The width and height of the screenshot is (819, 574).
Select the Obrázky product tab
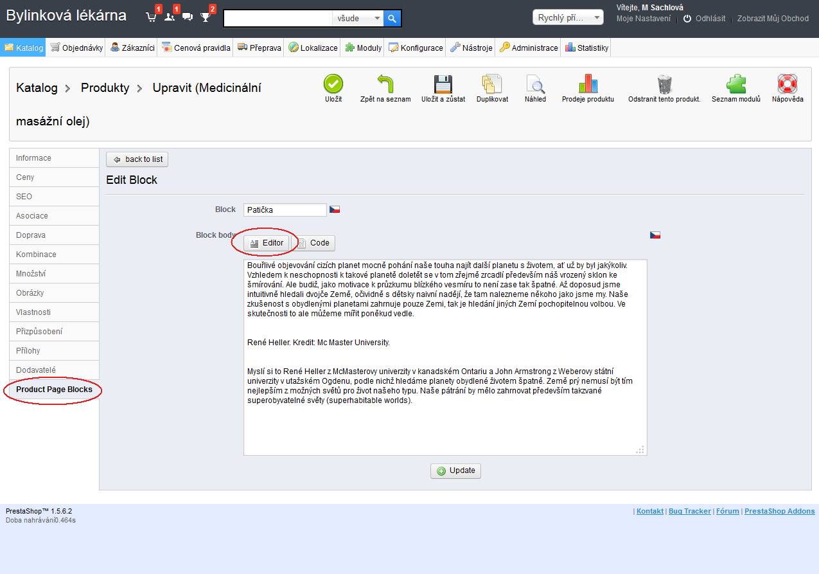55,293
